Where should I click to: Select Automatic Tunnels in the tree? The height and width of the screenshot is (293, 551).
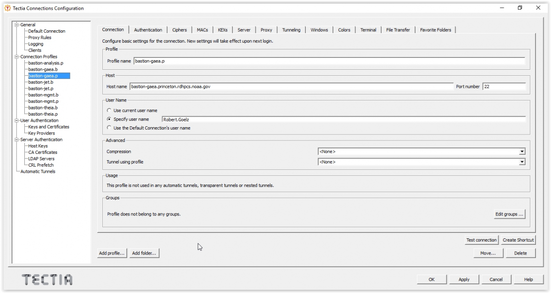(38, 172)
